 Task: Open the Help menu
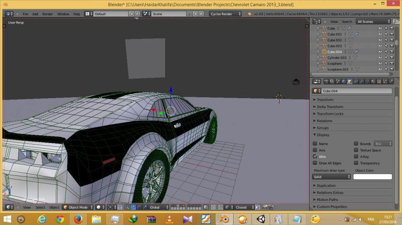pos(77,14)
